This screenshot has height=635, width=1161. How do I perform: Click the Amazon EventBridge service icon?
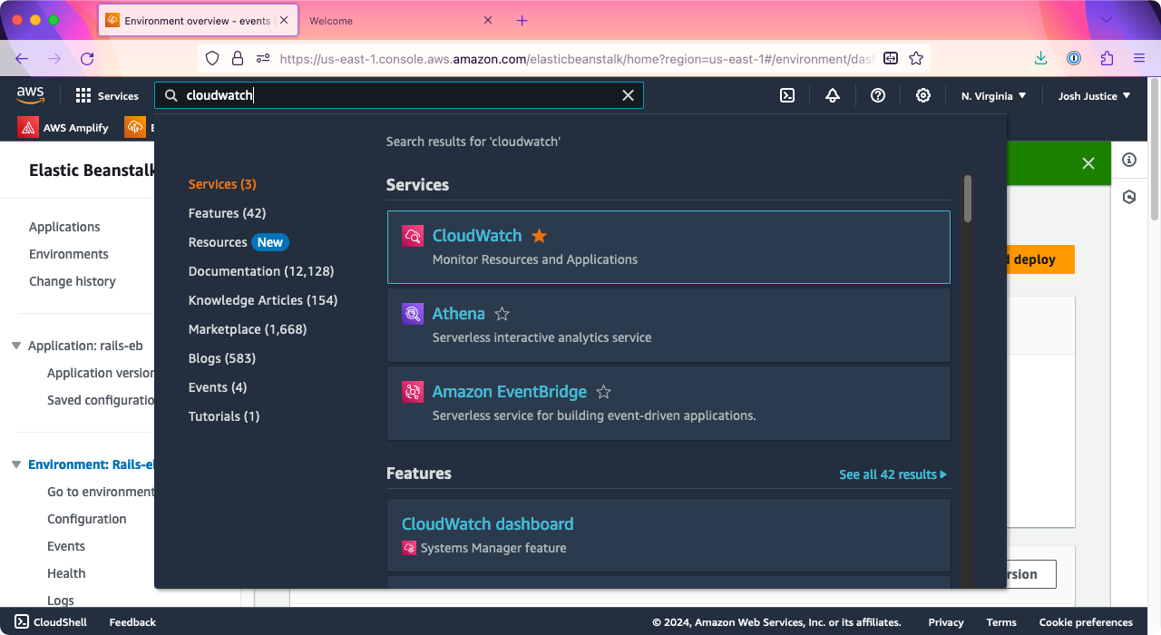tap(413, 392)
